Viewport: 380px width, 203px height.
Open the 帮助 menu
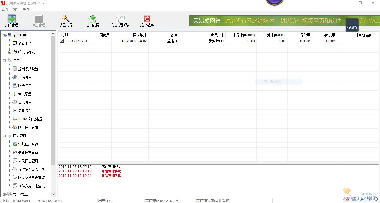26,9
